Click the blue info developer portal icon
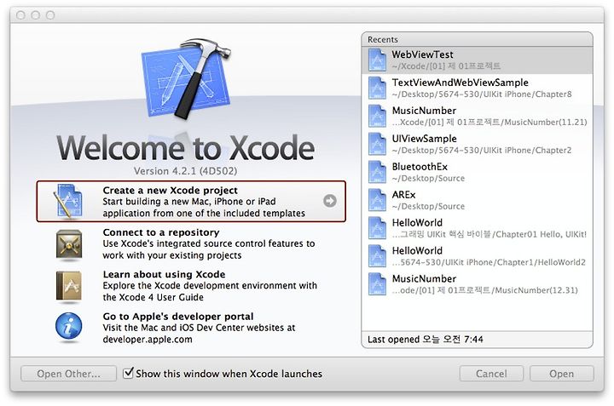Image resolution: width=614 pixels, height=406 pixels. [69, 326]
